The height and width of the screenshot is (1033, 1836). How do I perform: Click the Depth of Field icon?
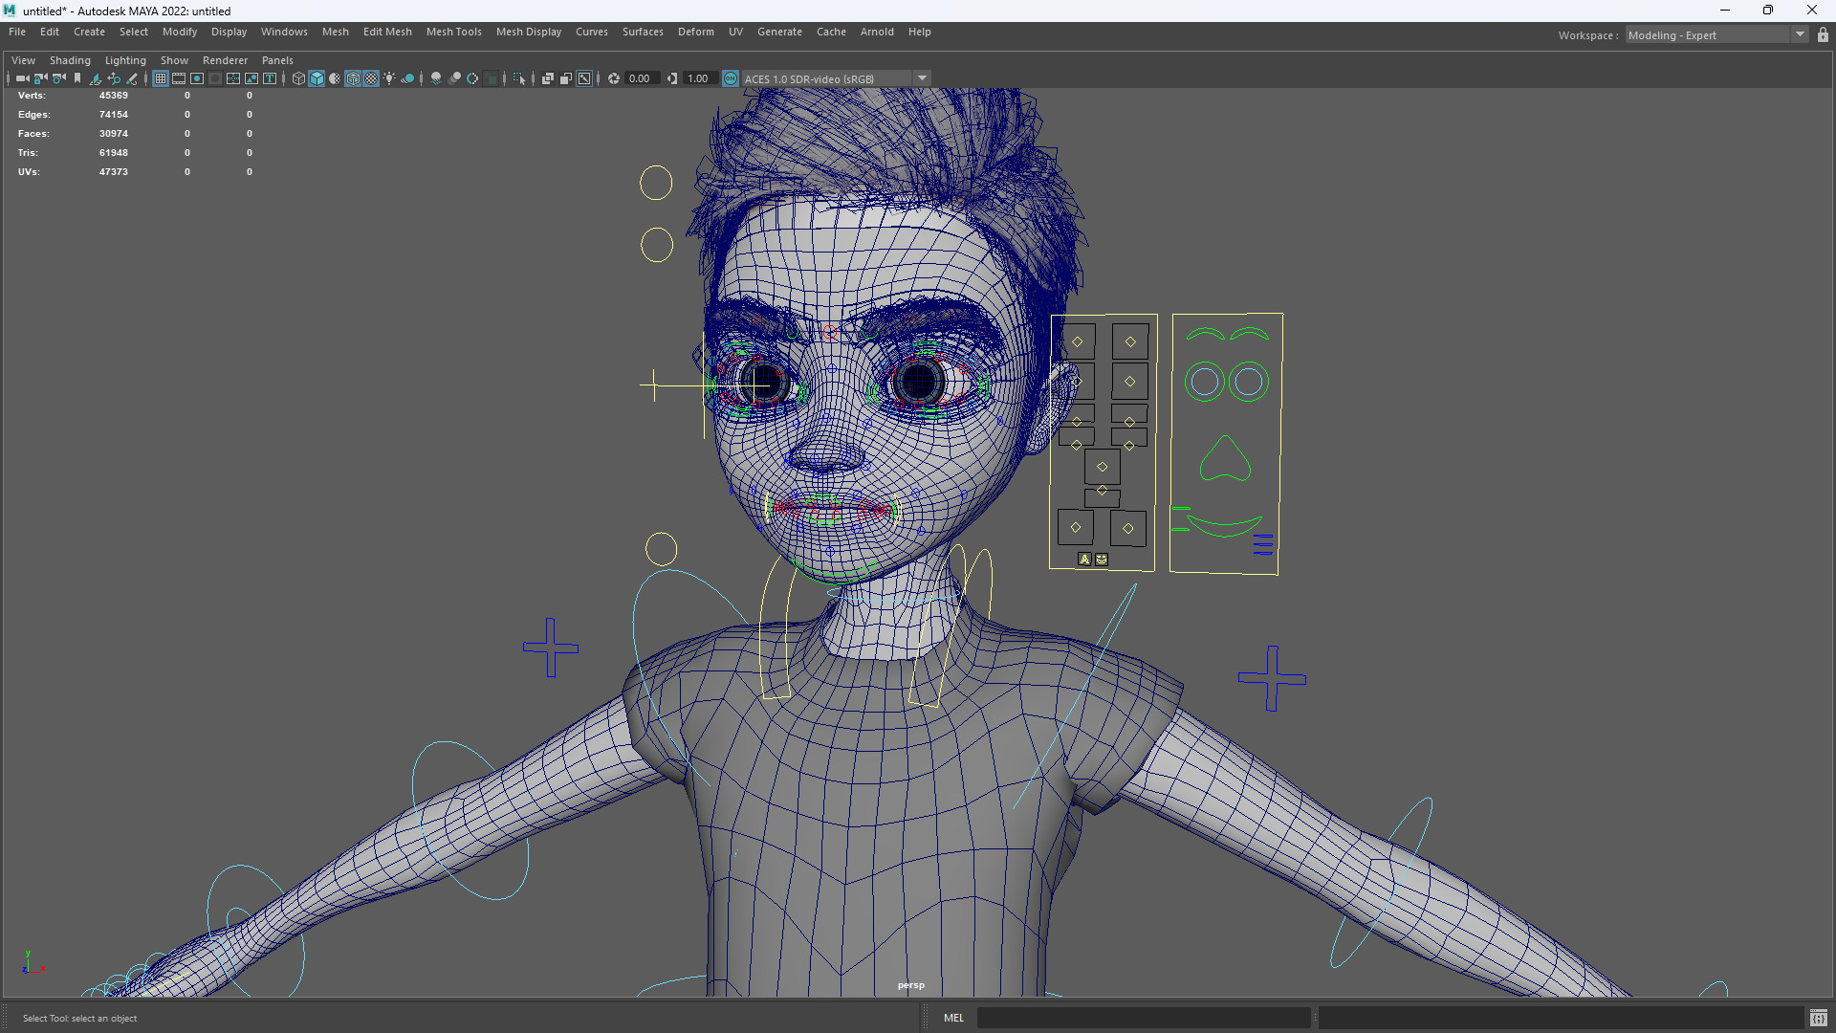pyautogui.click(x=491, y=78)
